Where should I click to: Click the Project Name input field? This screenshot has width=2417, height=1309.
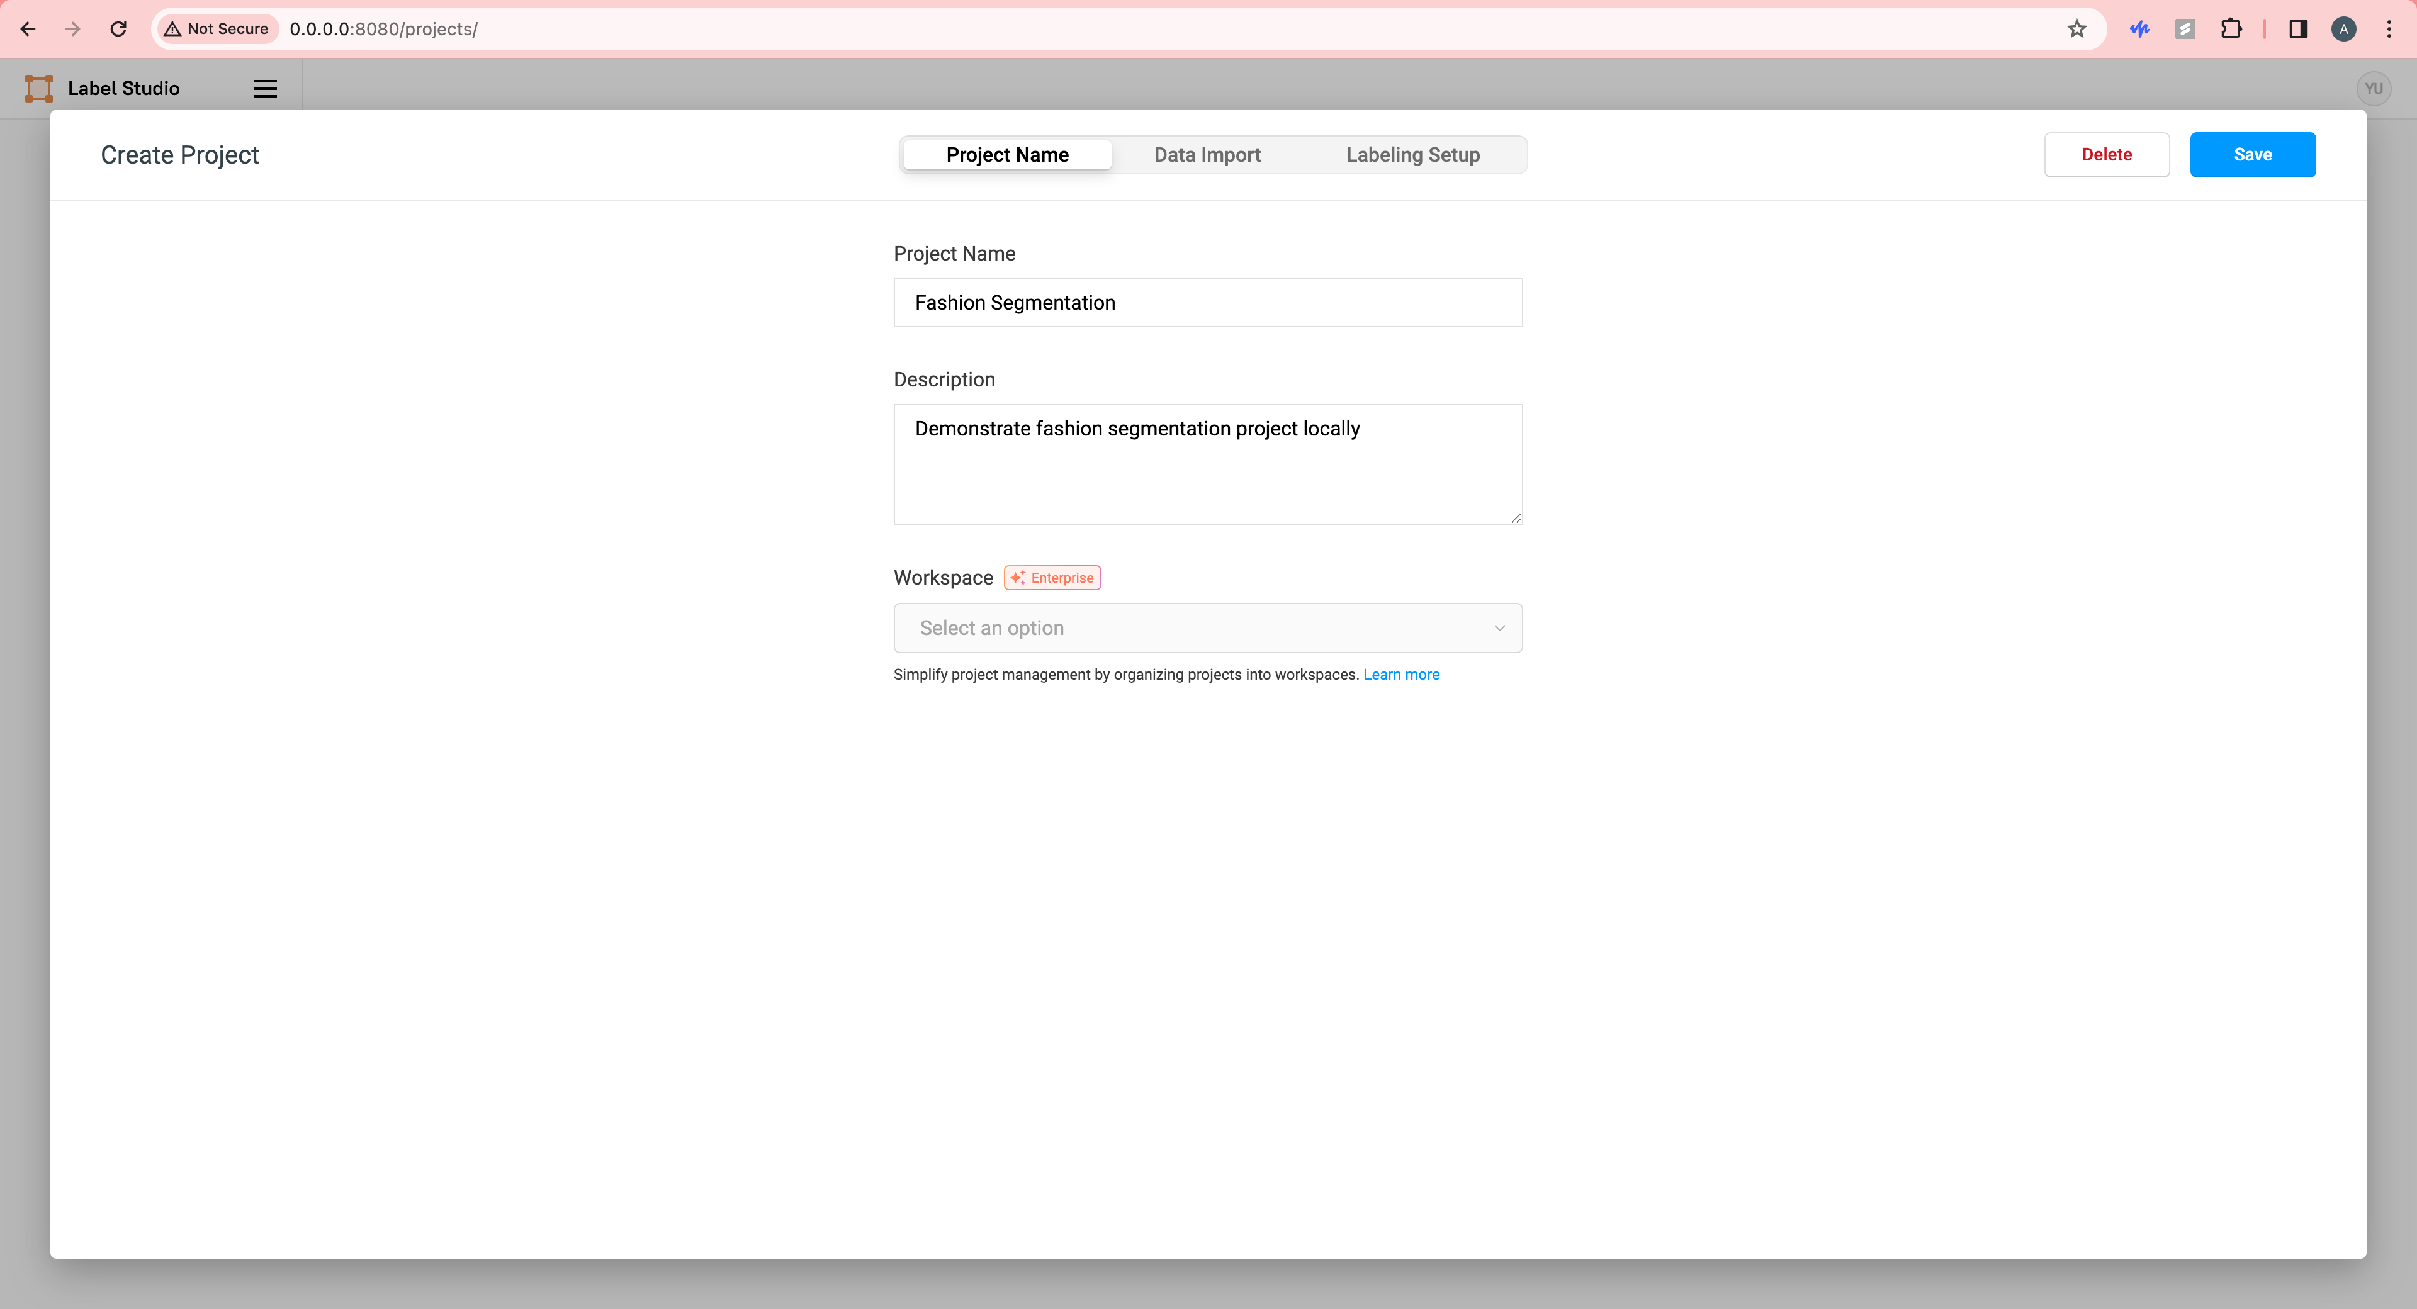click(x=1207, y=302)
